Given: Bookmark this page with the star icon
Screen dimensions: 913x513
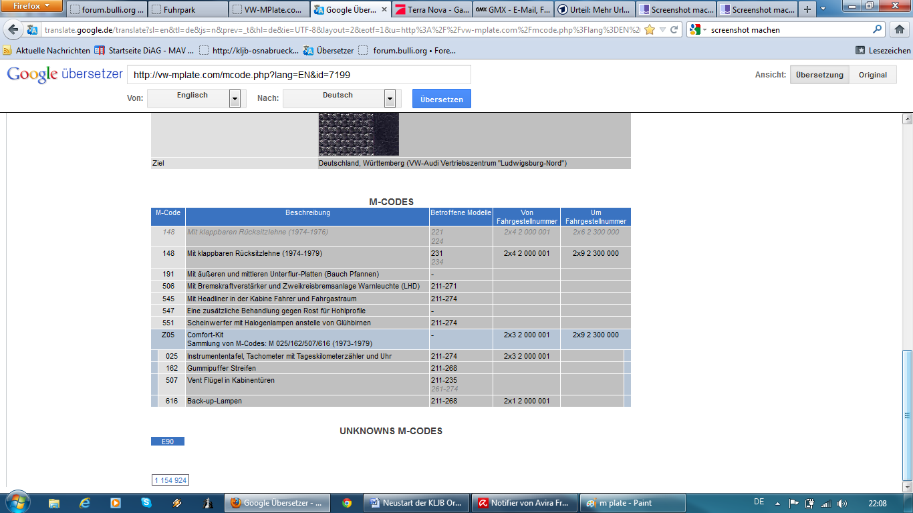Looking at the screenshot, I should 649,30.
